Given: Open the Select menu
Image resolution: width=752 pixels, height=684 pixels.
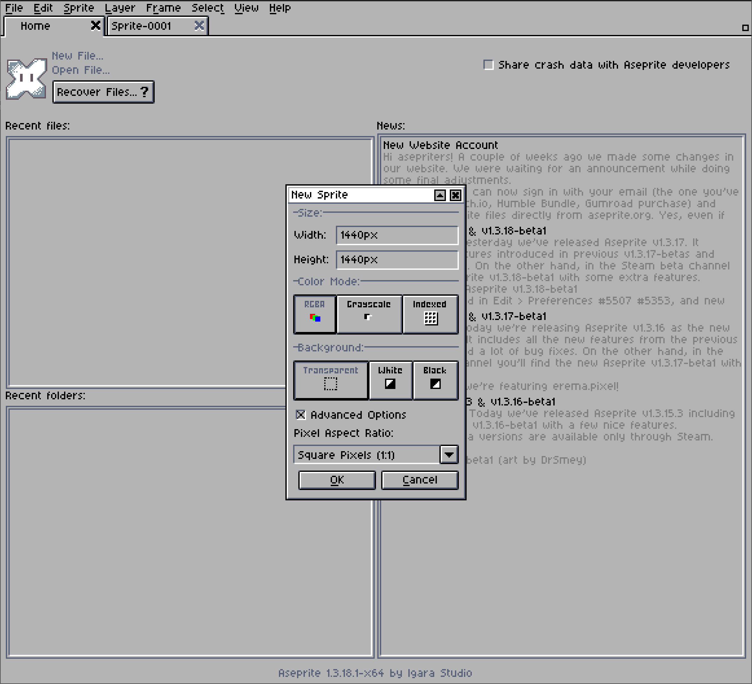Looking at the screenshot, I should (208, 8).
